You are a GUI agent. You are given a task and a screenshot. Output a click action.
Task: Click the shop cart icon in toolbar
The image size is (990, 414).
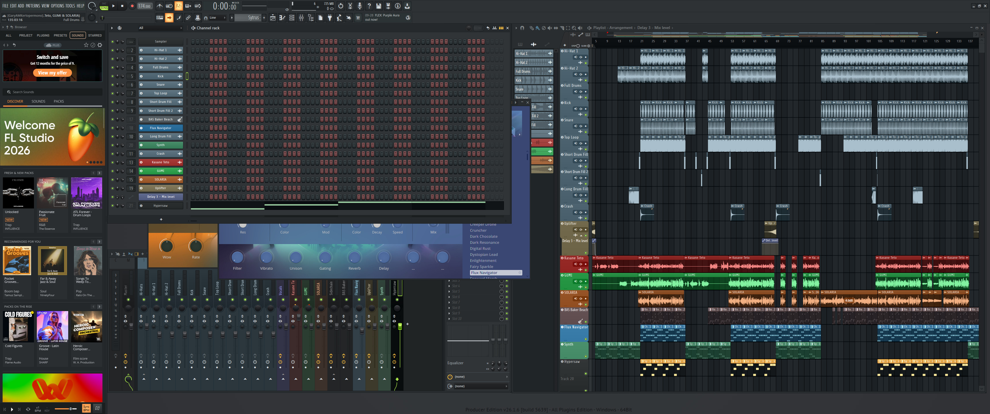358,18
